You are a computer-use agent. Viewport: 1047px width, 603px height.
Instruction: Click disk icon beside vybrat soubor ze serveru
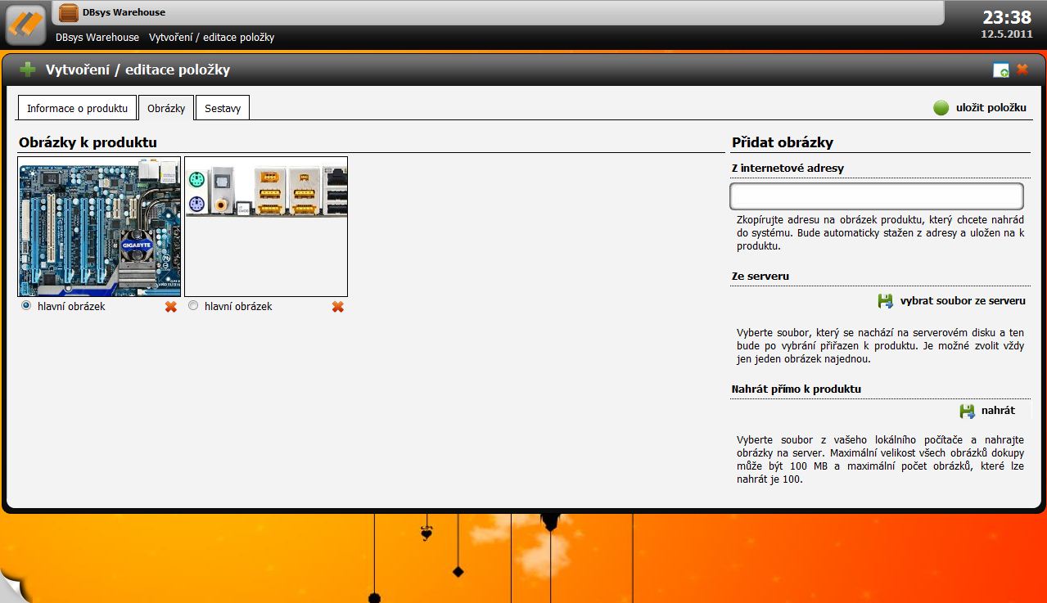[x=885, y=301]
